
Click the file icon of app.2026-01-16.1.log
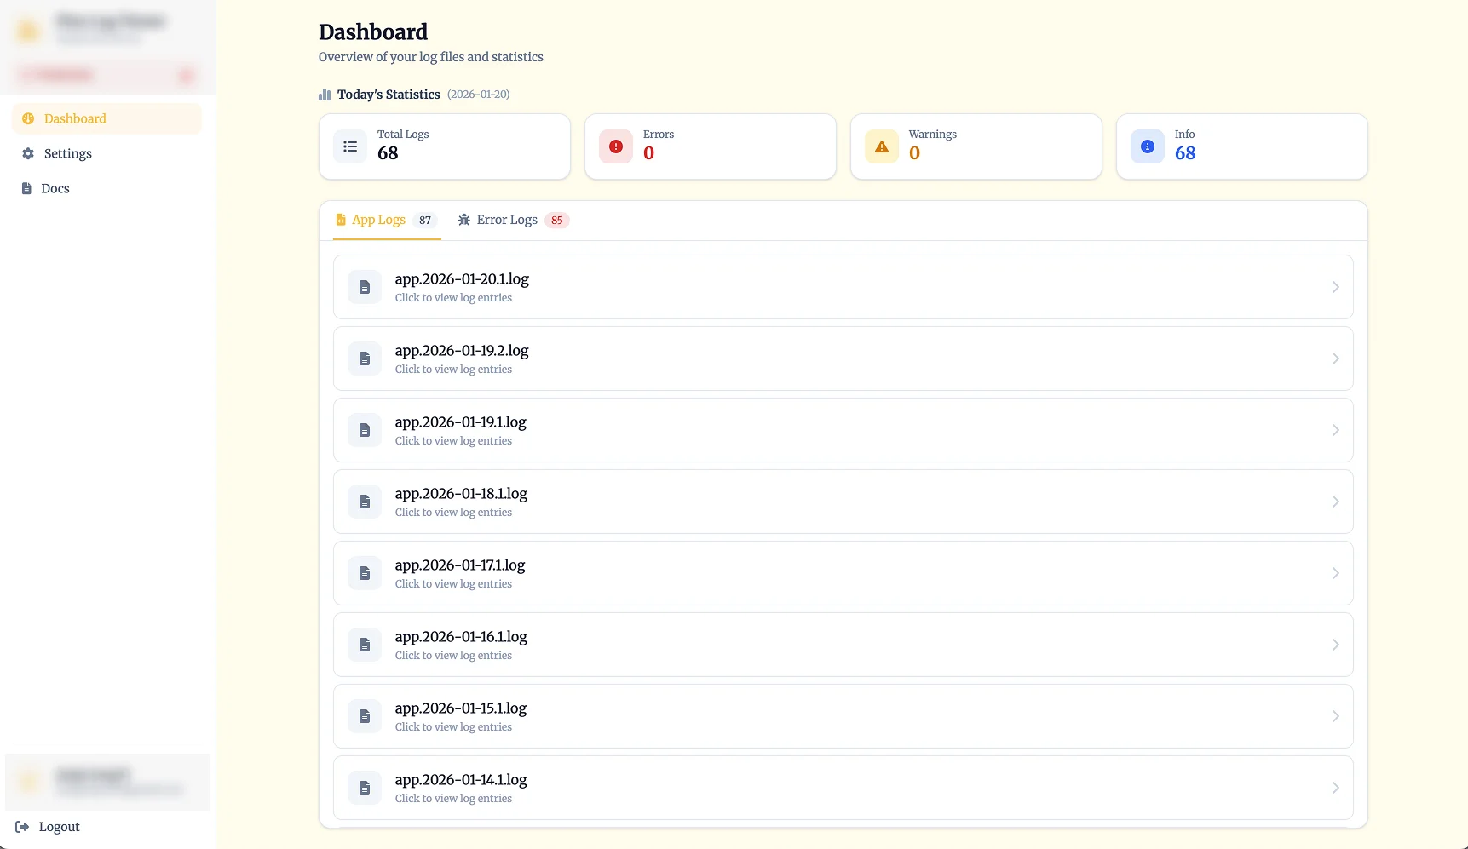tap(365, 645)
